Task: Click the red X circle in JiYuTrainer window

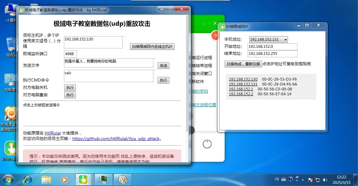Action: click(215, 35)
